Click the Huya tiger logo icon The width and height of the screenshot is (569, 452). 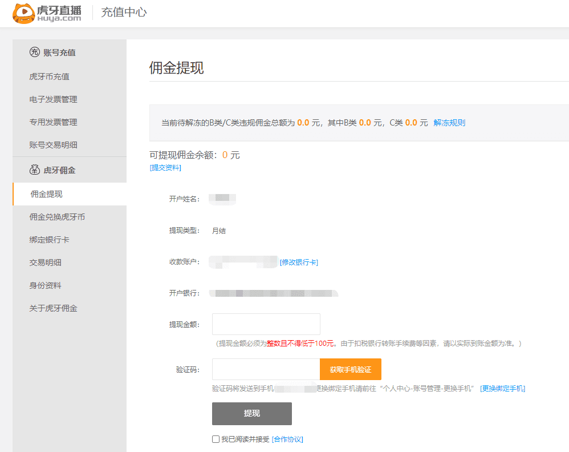24,13
